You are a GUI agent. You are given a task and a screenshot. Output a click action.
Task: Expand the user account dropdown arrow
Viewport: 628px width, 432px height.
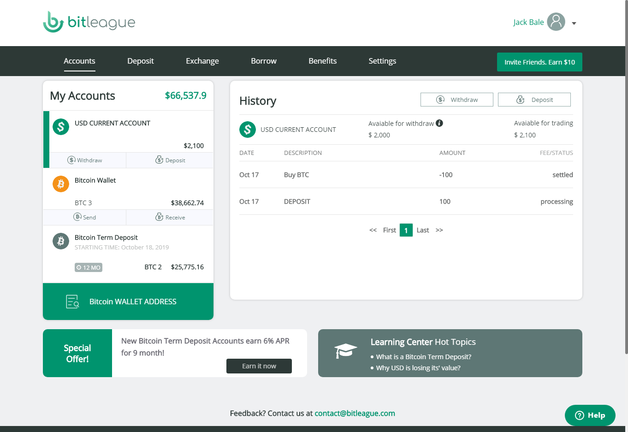pos(574,23)
